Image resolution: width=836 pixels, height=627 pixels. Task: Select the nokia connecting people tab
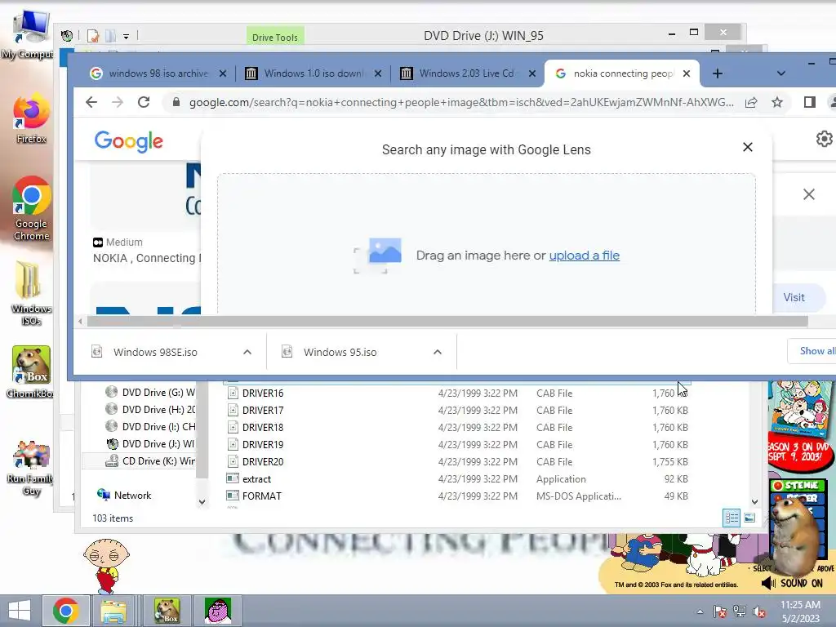[x=614, y=73]
